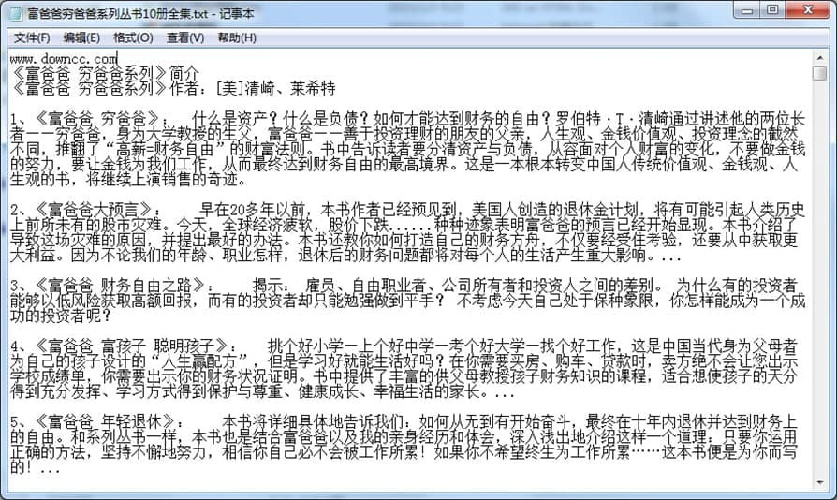Open the 编辑(E) menu
The image size is (837, 500).
click(81, 37)
